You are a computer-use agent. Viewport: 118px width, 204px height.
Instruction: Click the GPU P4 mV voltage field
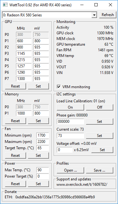coord(41,60)
